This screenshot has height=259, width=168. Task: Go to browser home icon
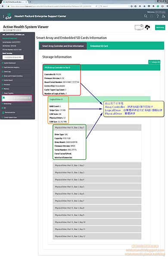tap(144, 6)
